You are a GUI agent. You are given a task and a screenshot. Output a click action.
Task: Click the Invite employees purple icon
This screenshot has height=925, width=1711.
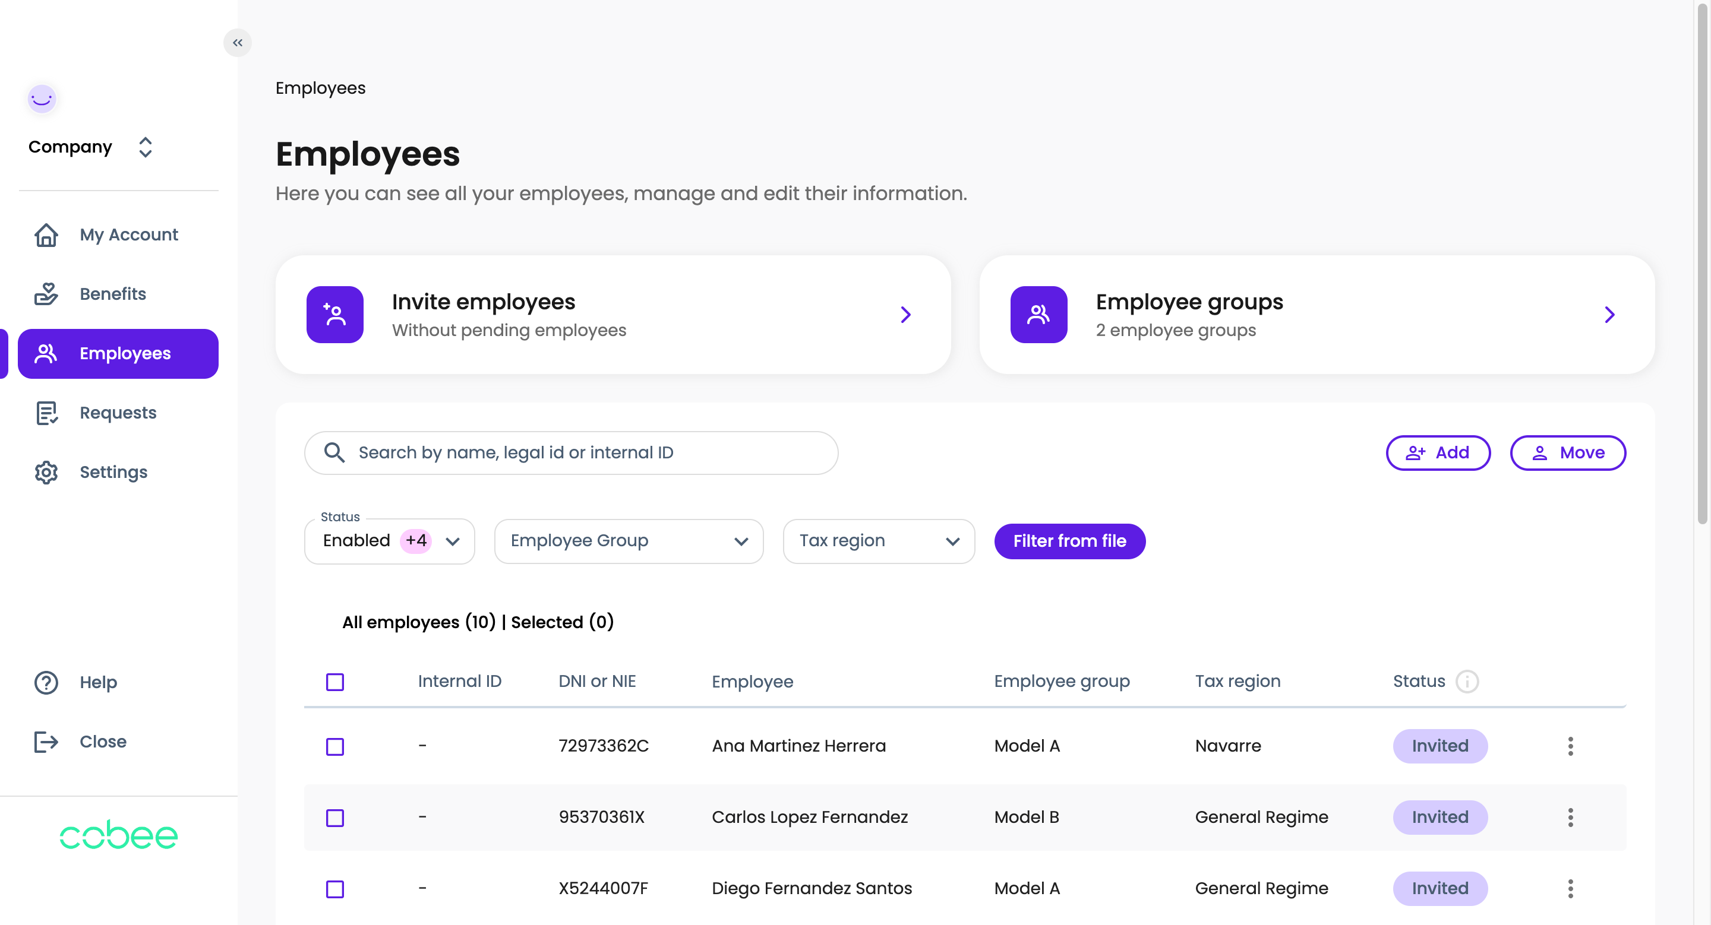[334, 315]
